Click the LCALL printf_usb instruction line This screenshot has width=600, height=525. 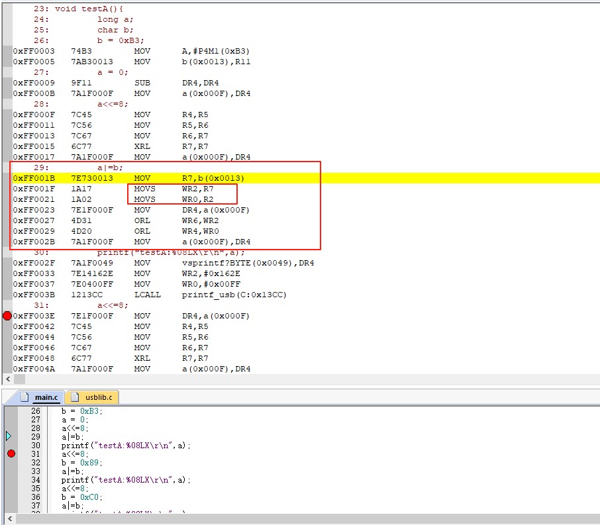point(150,295)
